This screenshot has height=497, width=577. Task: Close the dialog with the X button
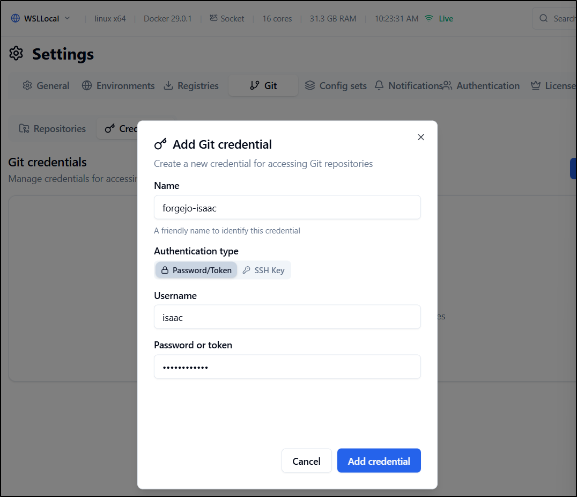point(421,137)
